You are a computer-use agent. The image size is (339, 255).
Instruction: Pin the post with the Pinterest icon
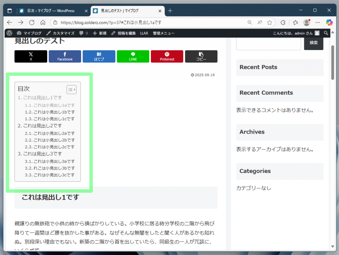coord(167,56)
